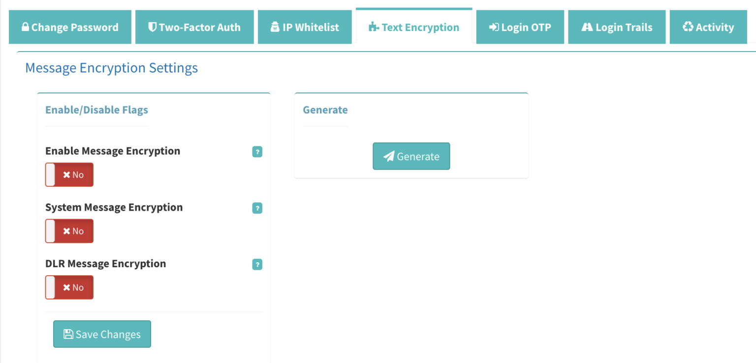Click the Message Encryption Settings heading
This screenshot has height=363, width=756.
point(111,68)
